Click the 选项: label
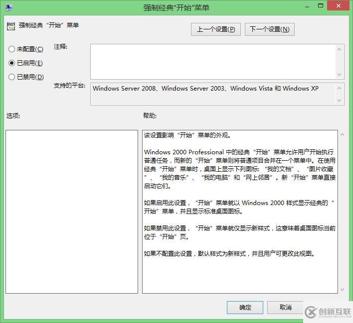 click(x=13, y=116)
